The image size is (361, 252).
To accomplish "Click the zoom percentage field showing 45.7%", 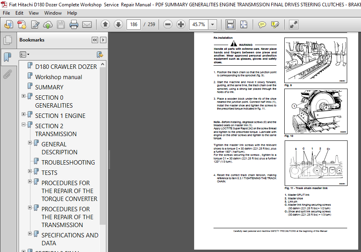I will [198, 25].
